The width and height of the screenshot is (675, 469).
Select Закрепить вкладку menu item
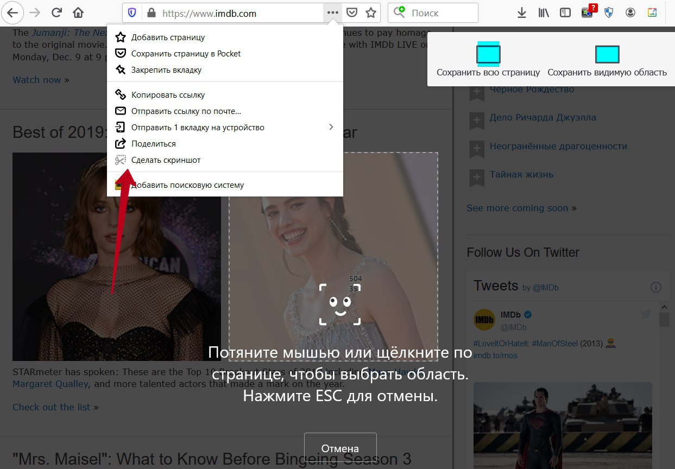click(x=225, y=70)
